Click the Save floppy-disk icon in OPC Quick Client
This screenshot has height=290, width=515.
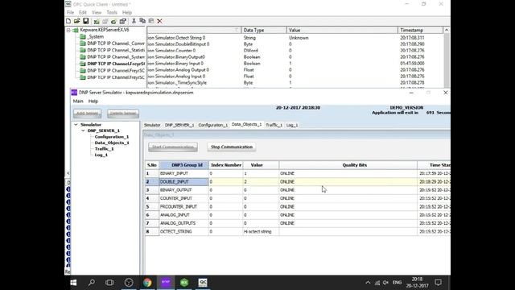tap(86, 21)
